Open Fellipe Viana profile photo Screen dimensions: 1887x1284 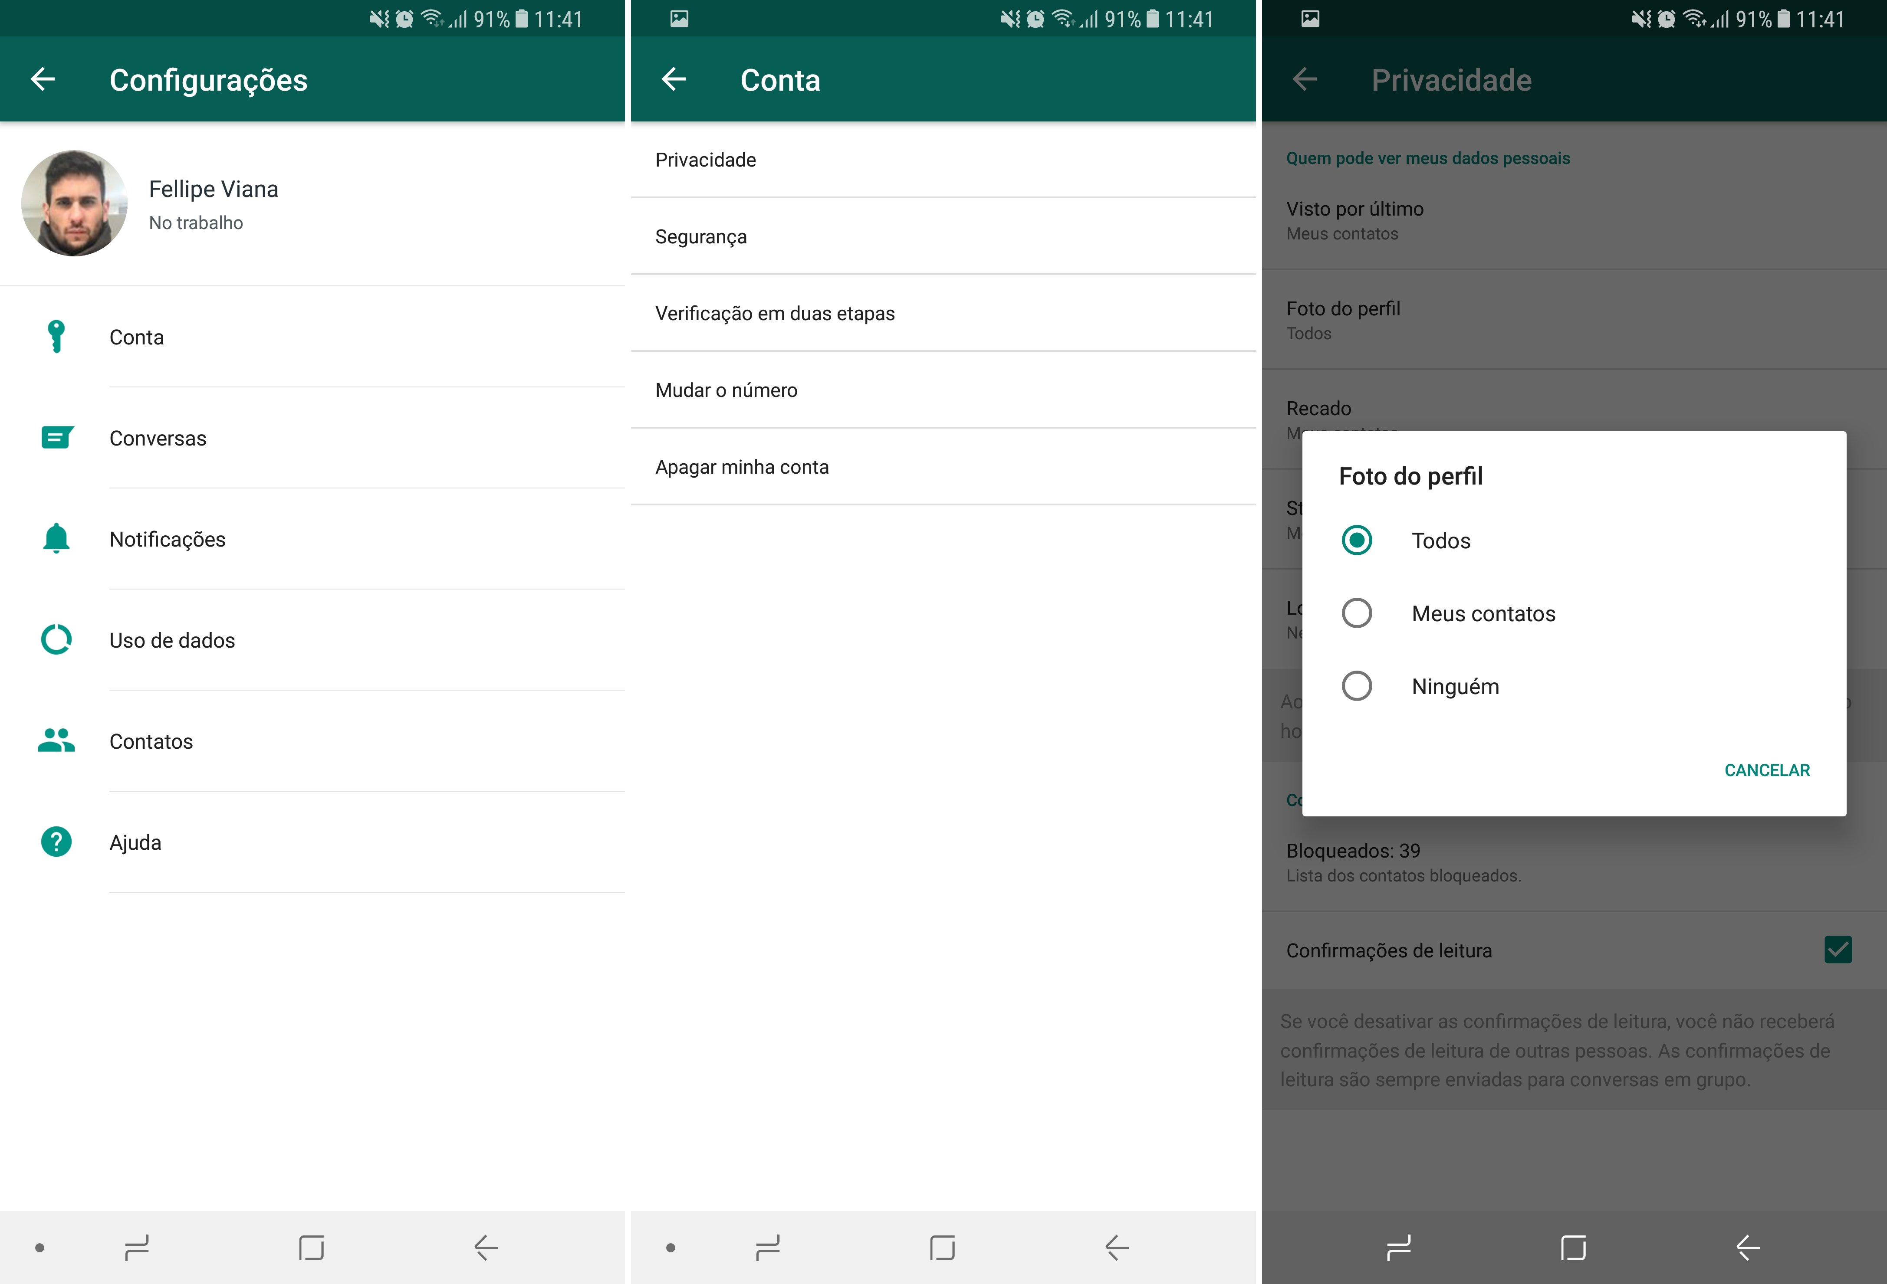click(x=74, y=203)
